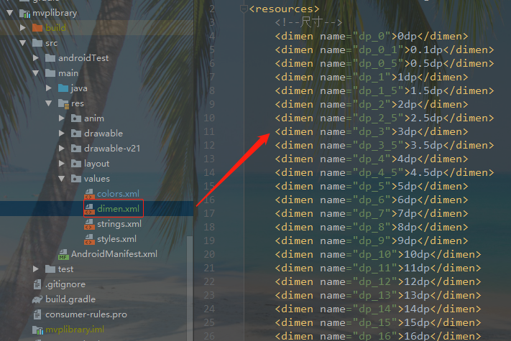The image size is (511, 341).
Task: Click the opening resources tag text
Action: [x=284, y=9]
